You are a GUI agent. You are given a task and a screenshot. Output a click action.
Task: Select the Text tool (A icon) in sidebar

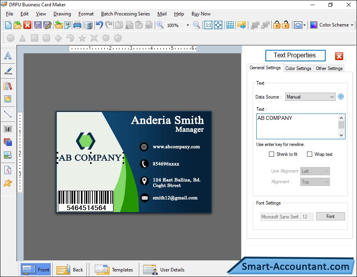tap(8, 56)
